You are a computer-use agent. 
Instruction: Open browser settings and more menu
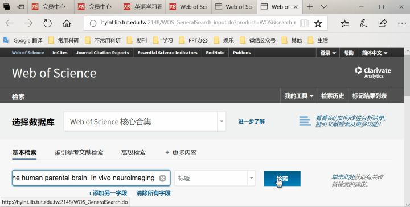point(402,23)
